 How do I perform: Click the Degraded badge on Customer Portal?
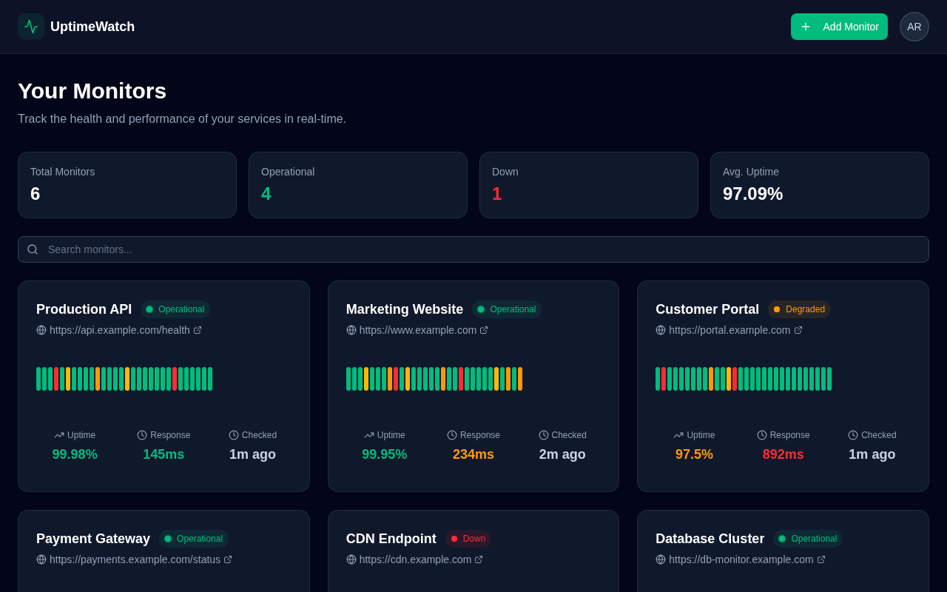tap(799, 309)
